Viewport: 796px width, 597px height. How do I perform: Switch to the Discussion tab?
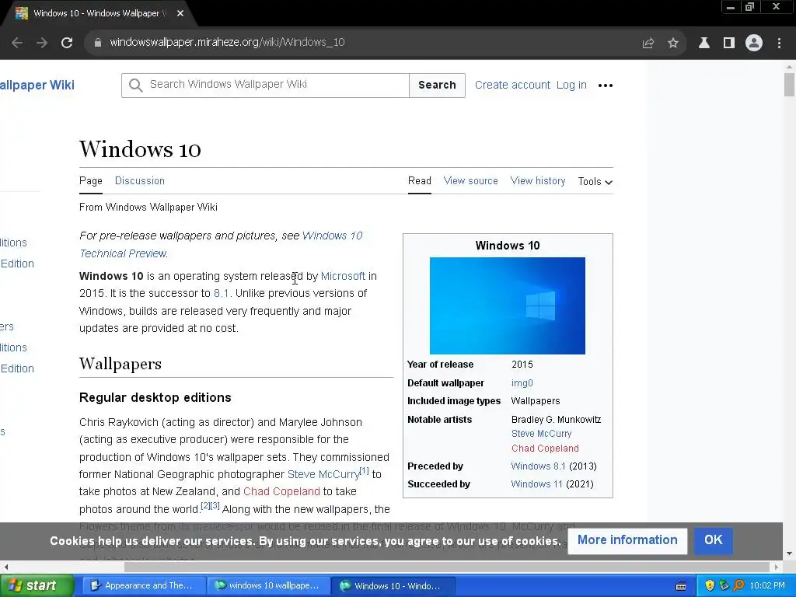tap(140, 180)
